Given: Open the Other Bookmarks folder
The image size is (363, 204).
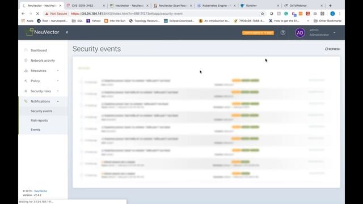Looking at the screenshot, I should [328, 21].
